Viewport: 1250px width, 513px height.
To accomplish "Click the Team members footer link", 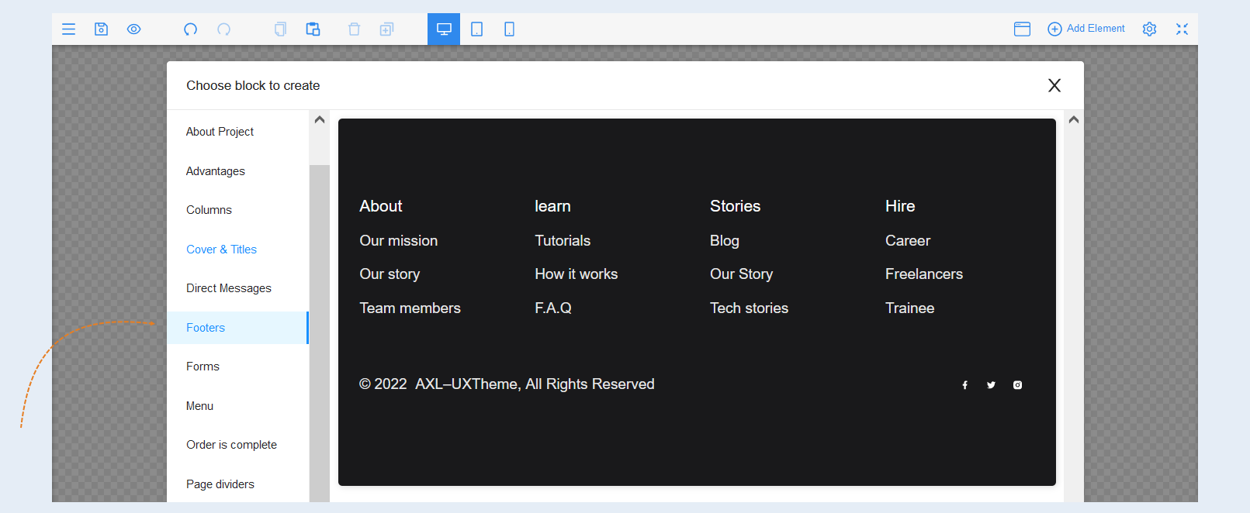I will click(x=410, y=308).
